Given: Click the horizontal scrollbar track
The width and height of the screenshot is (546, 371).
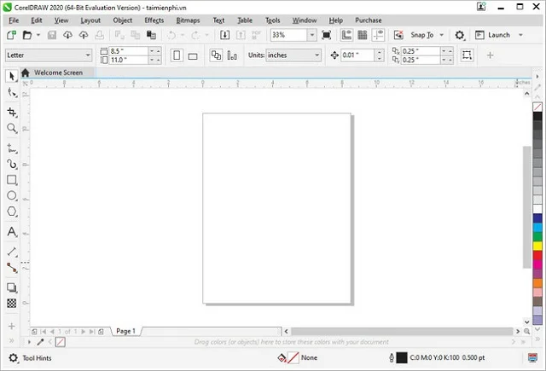Looking at the screenshot, I should (x=402, y=331).
